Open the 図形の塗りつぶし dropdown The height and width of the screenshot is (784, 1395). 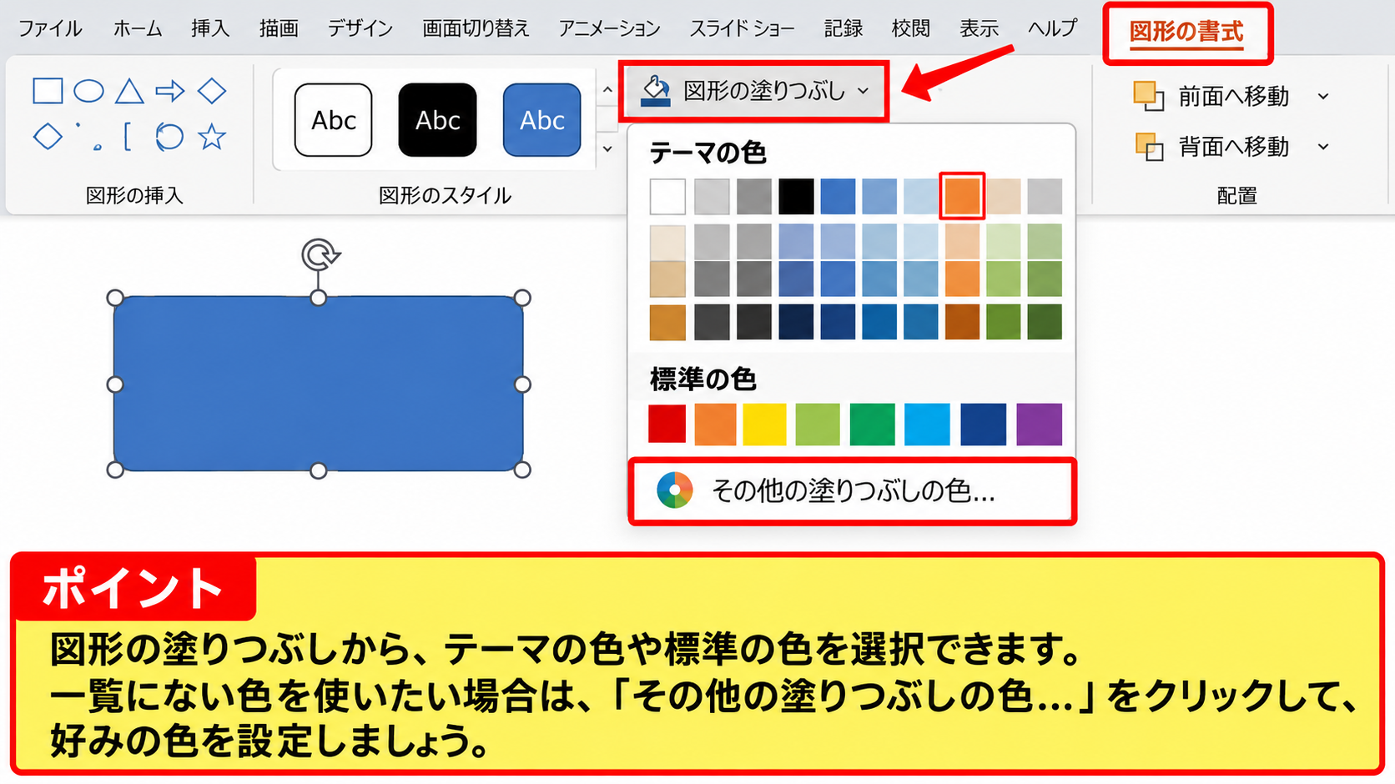click(x=753, y=91)
